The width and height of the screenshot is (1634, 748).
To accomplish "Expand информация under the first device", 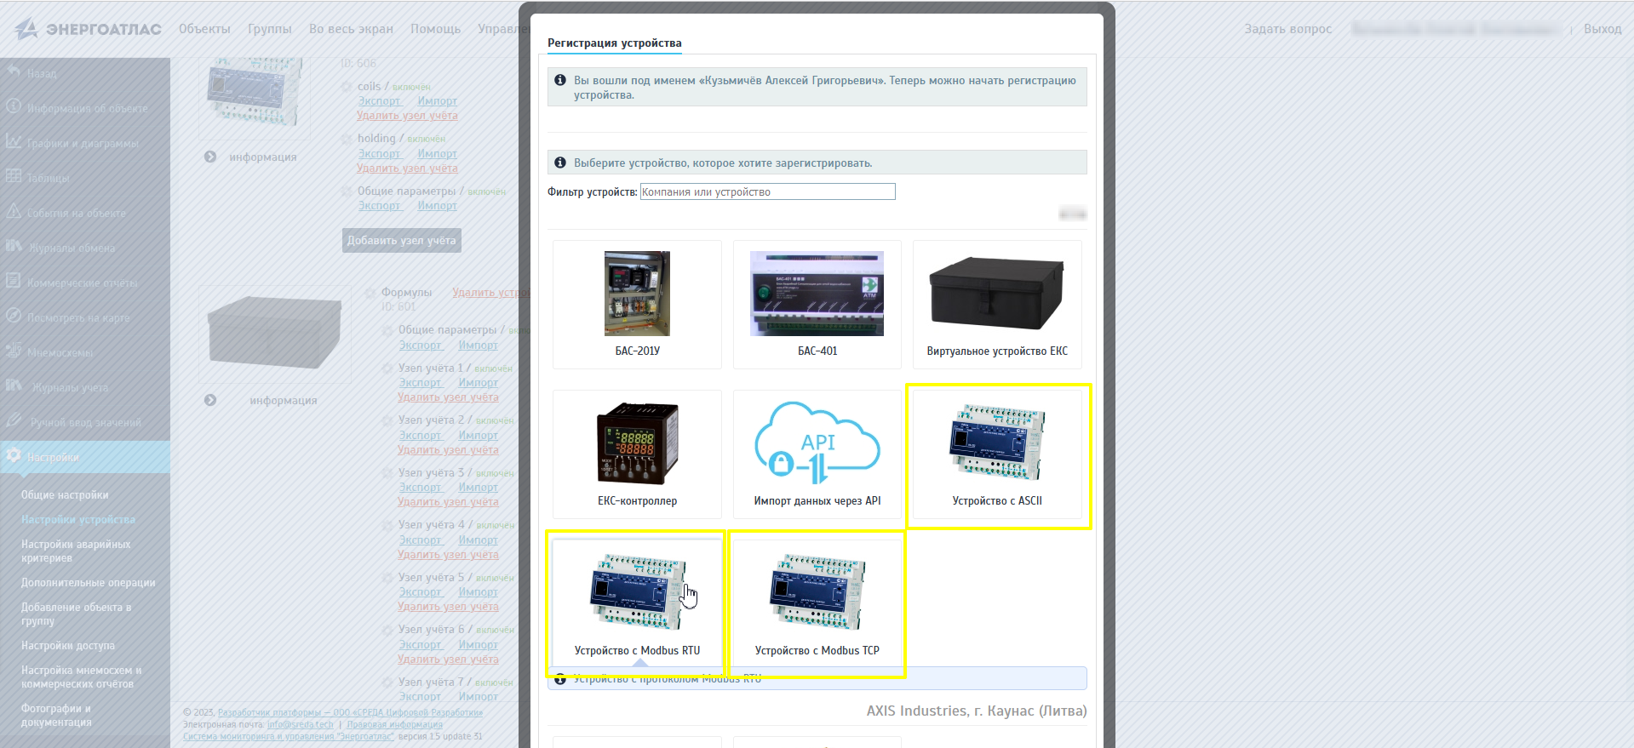I will pos(262,157).
